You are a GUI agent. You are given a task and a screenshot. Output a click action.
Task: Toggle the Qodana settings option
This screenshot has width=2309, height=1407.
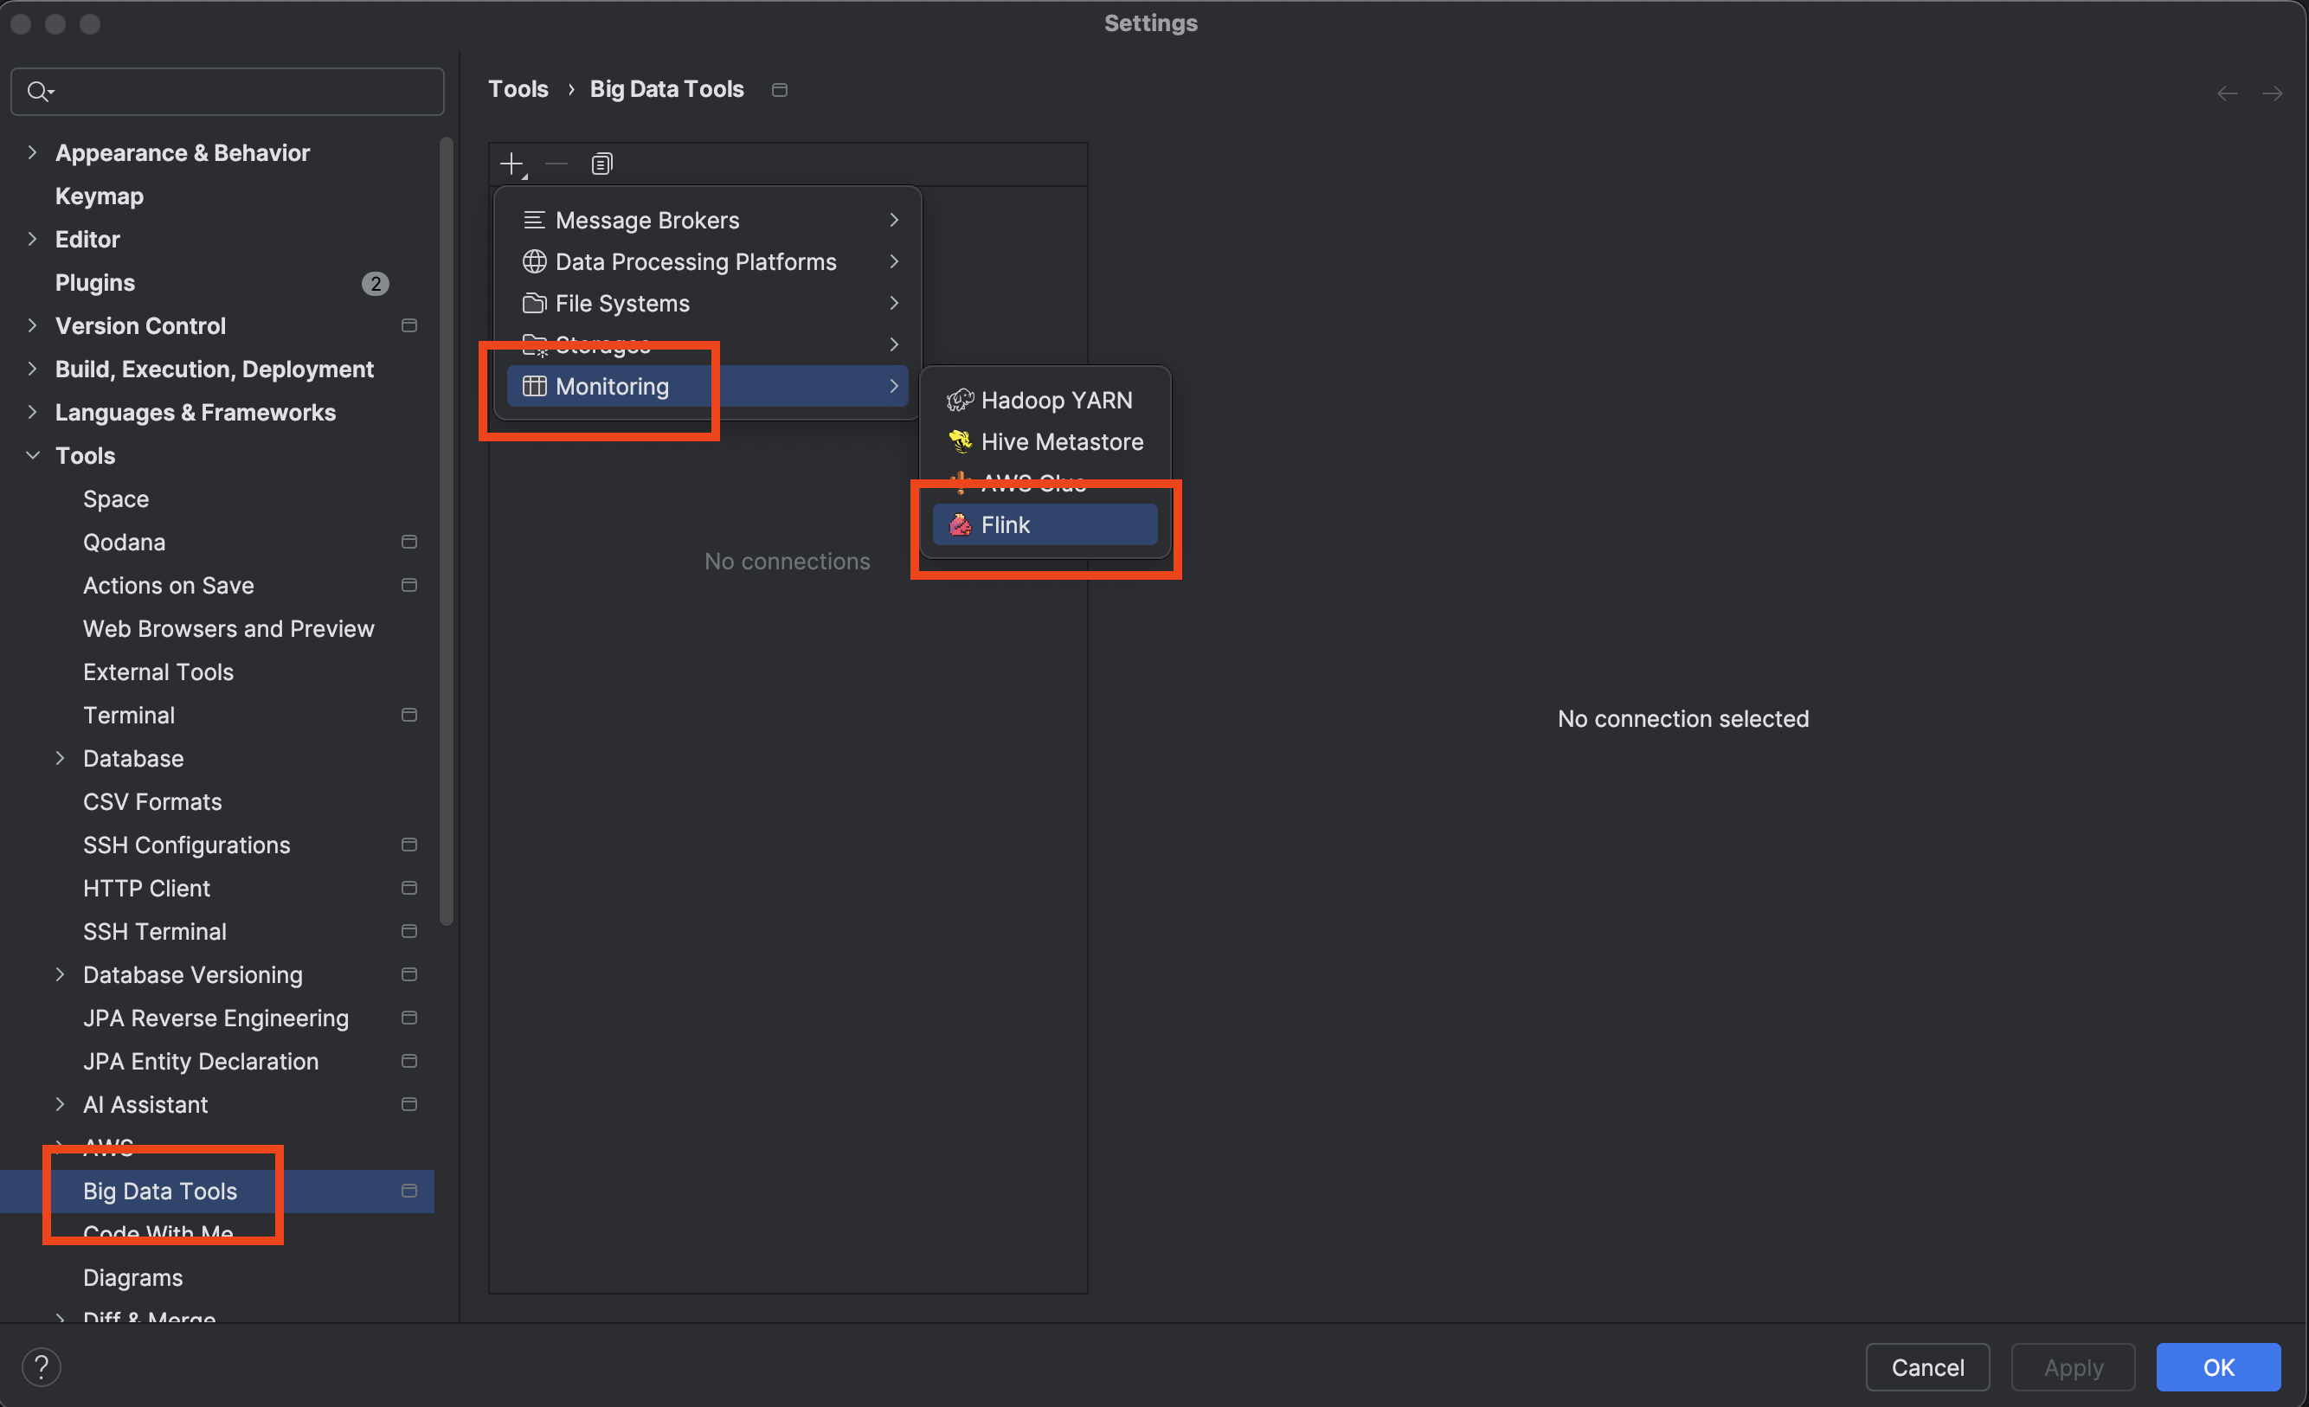(408, 541)
